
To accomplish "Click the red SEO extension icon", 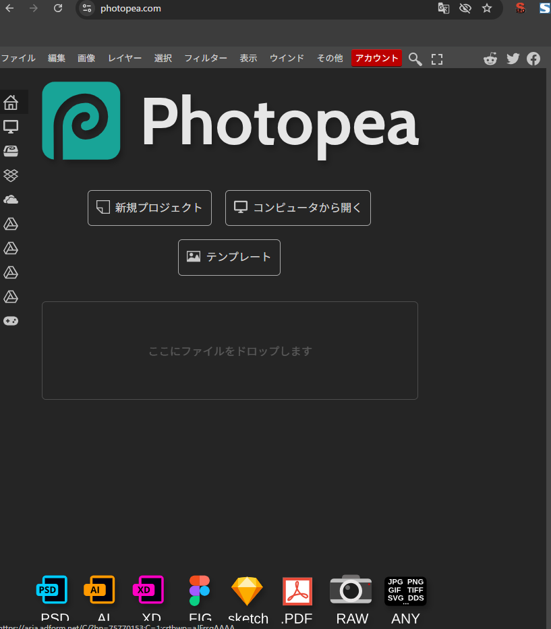I will (x=520, y=8).
